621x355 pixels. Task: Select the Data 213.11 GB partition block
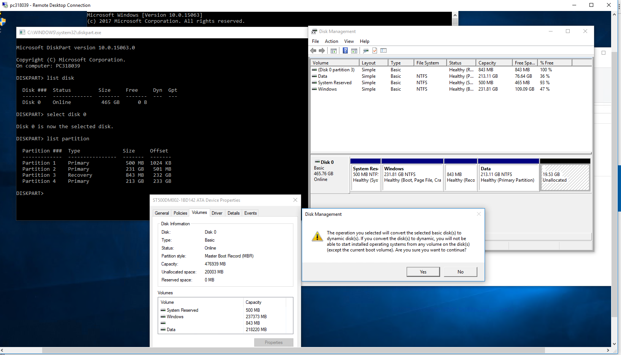509,175
